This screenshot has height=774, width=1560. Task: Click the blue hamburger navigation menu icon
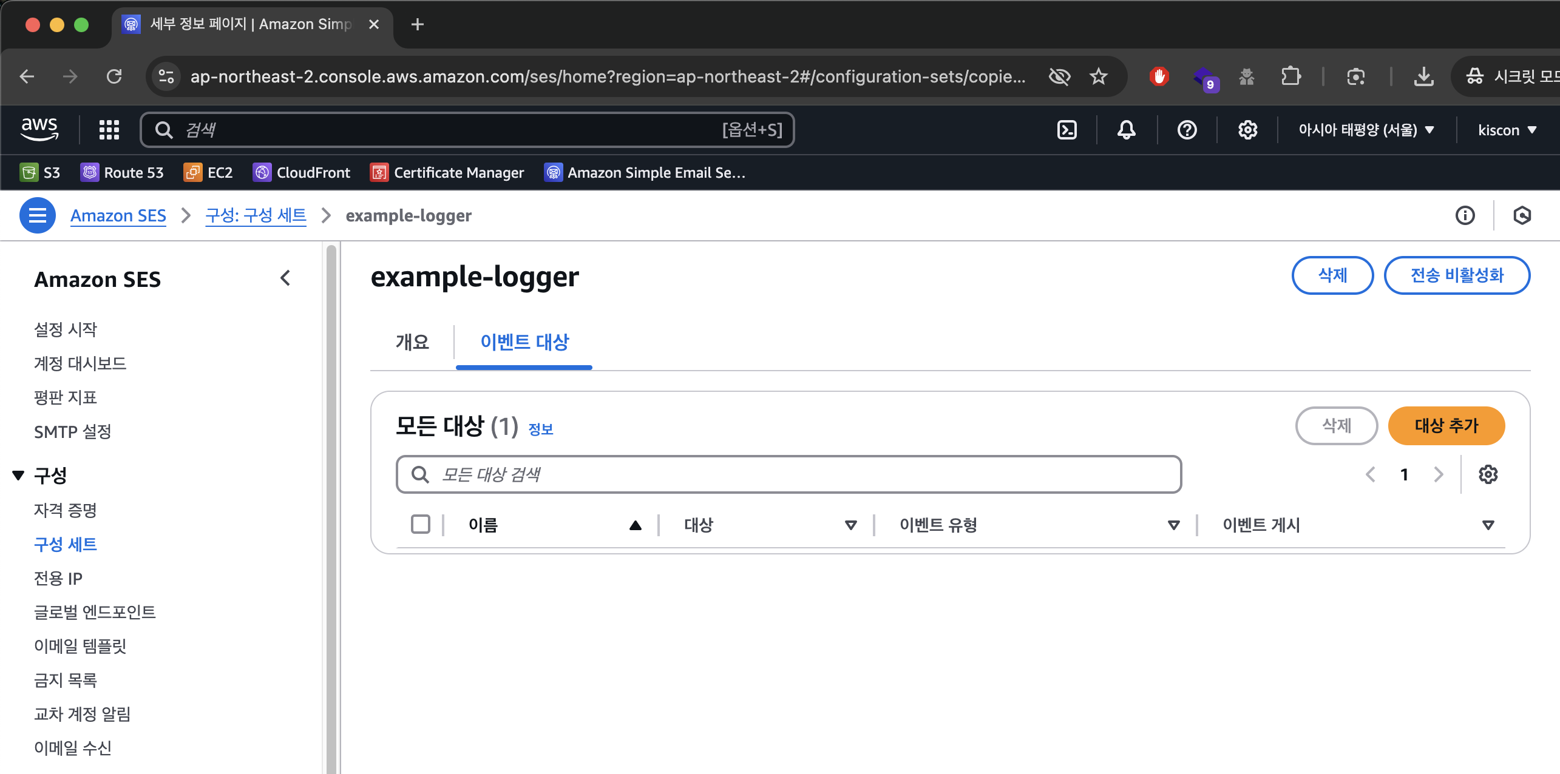click(38, 215)
